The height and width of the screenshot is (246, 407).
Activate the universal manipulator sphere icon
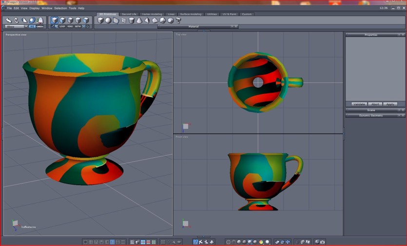32,20
